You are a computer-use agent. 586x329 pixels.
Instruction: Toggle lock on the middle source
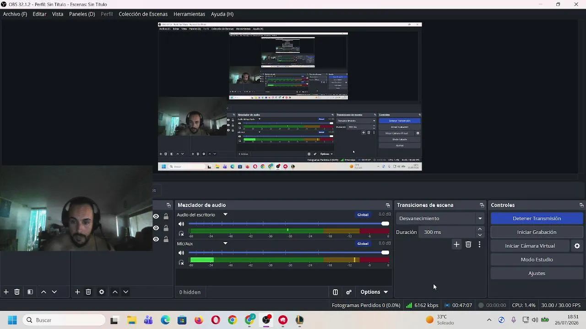pos(166,228)
